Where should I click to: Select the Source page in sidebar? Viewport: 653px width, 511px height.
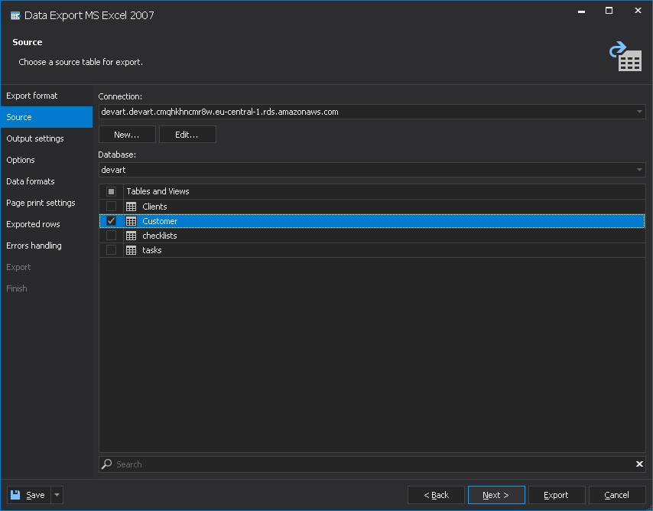click(47, 117)
